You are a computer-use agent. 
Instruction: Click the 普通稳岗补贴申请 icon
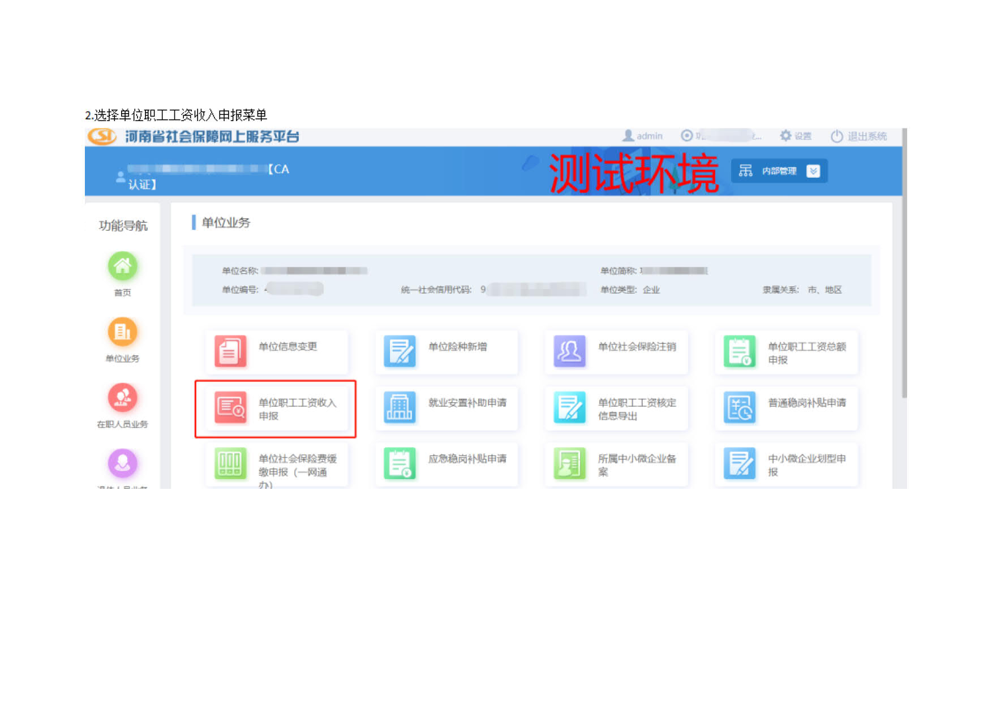(740, 407)
